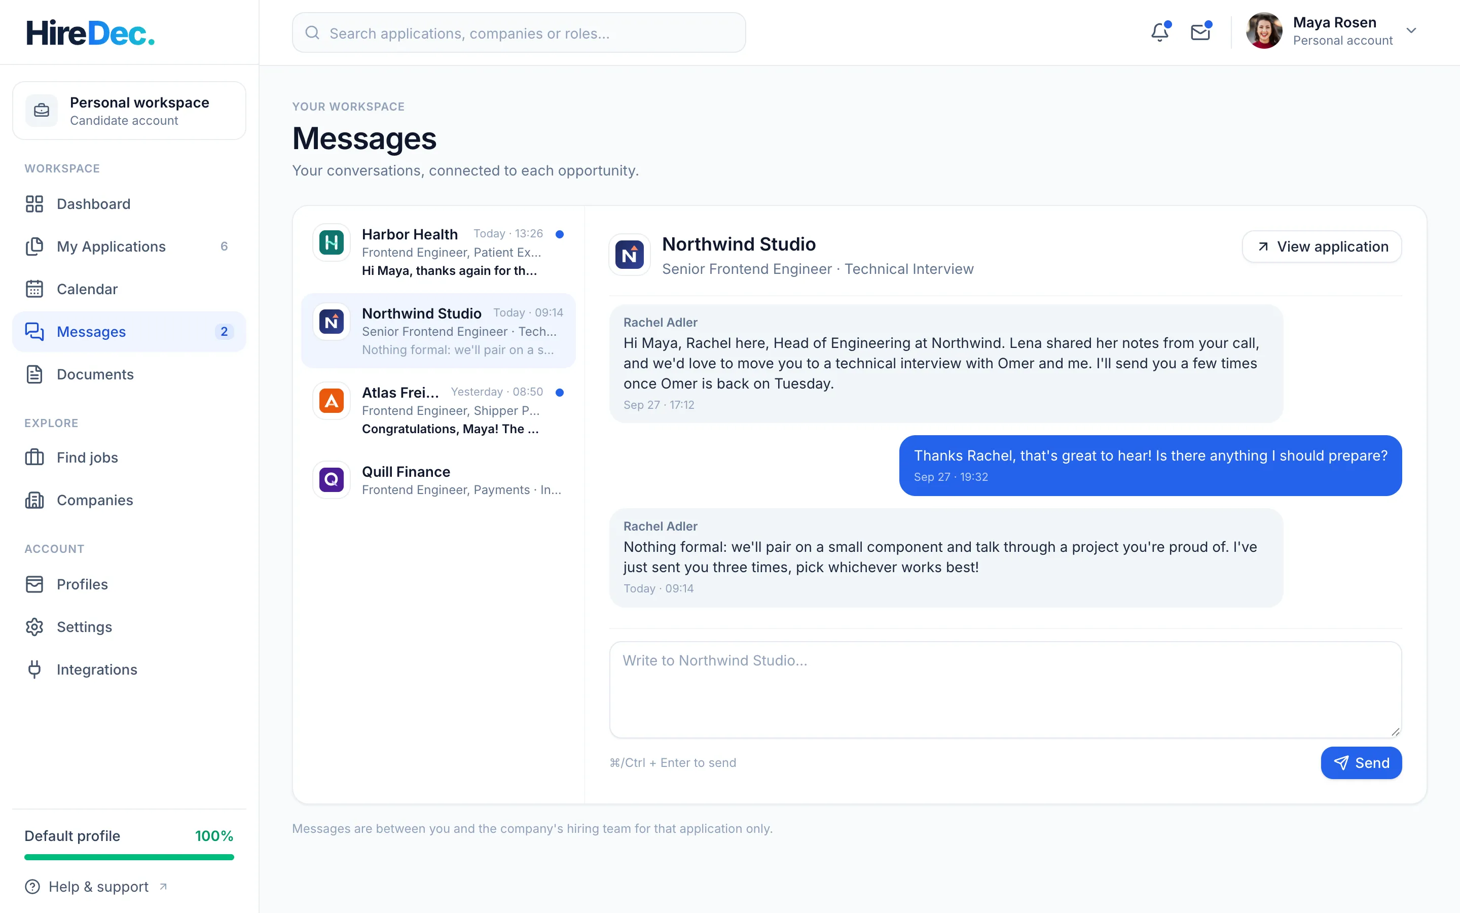Open the Messages section
The image size is (1460, 913).
[129, 332]
